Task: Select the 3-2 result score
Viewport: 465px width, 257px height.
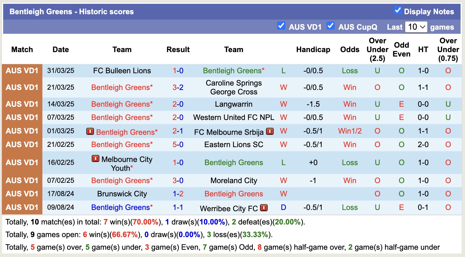Action: click(178, 87)
